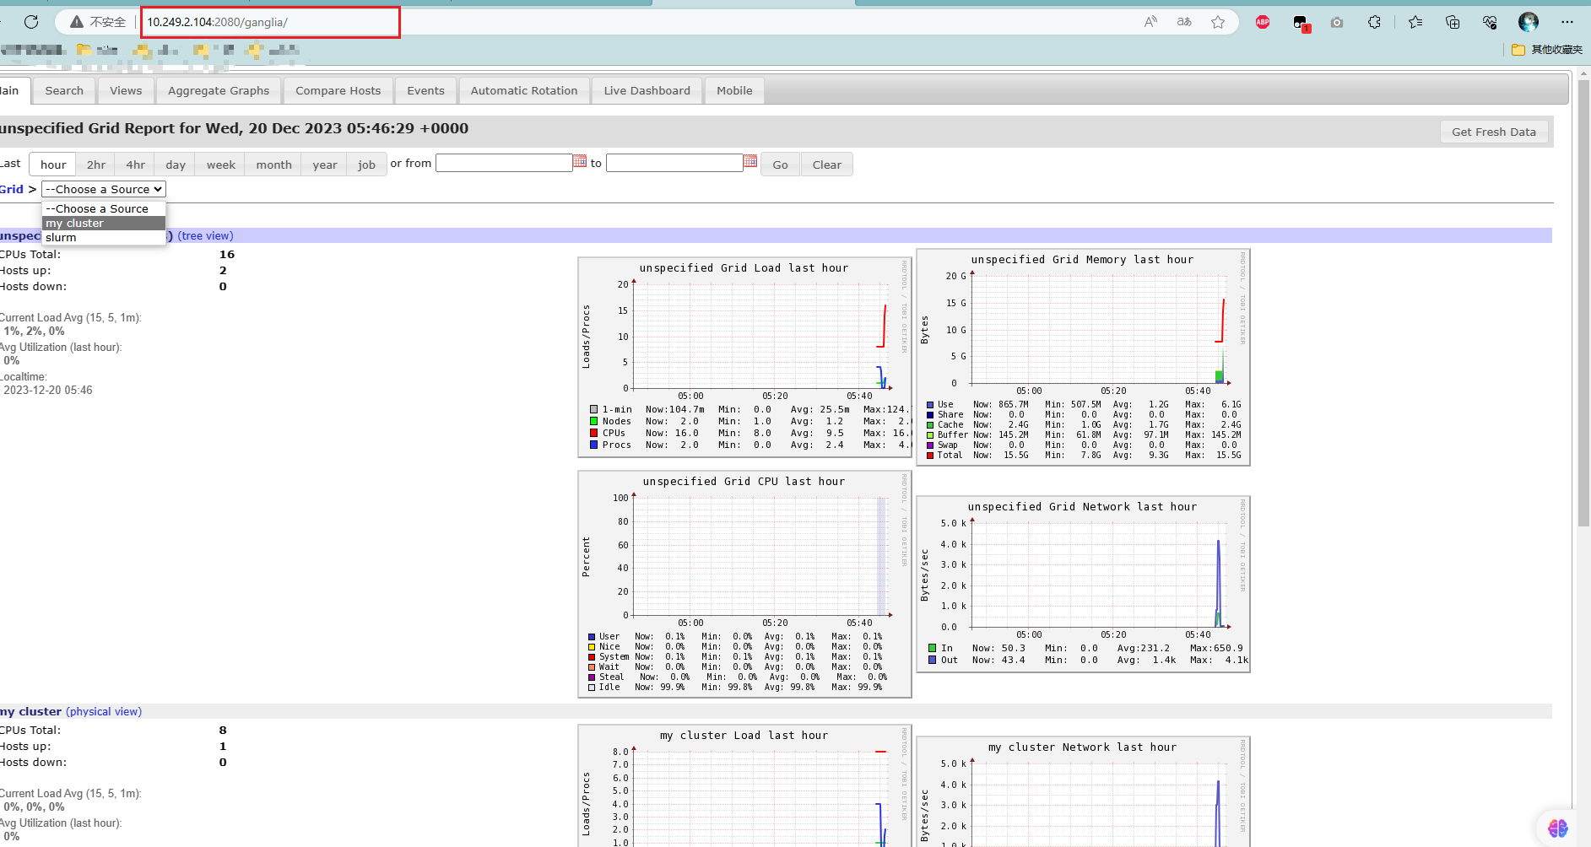Click the translate page icon
The height and width of the screenshot is (847, 1591).
point(1184,22)
